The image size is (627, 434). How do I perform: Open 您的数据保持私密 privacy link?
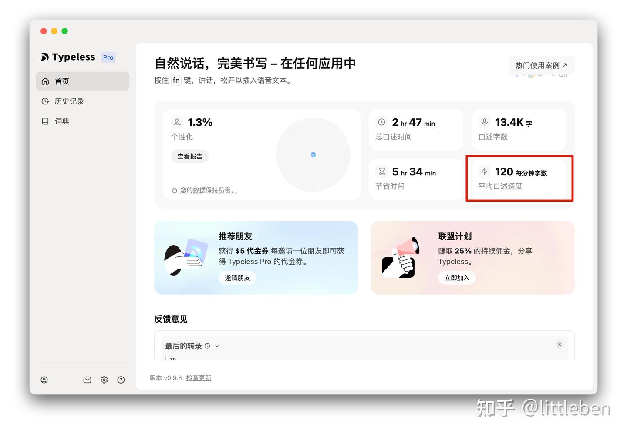coord(209,190)
